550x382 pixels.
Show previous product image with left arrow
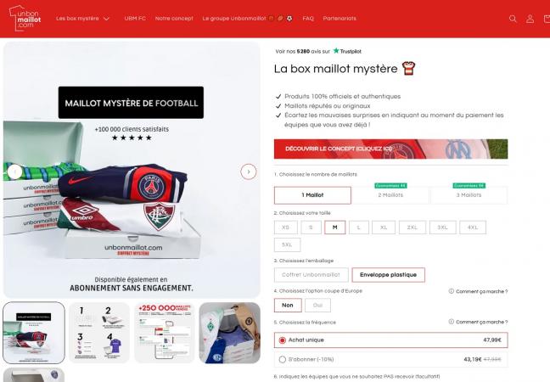tap(14, 171)
